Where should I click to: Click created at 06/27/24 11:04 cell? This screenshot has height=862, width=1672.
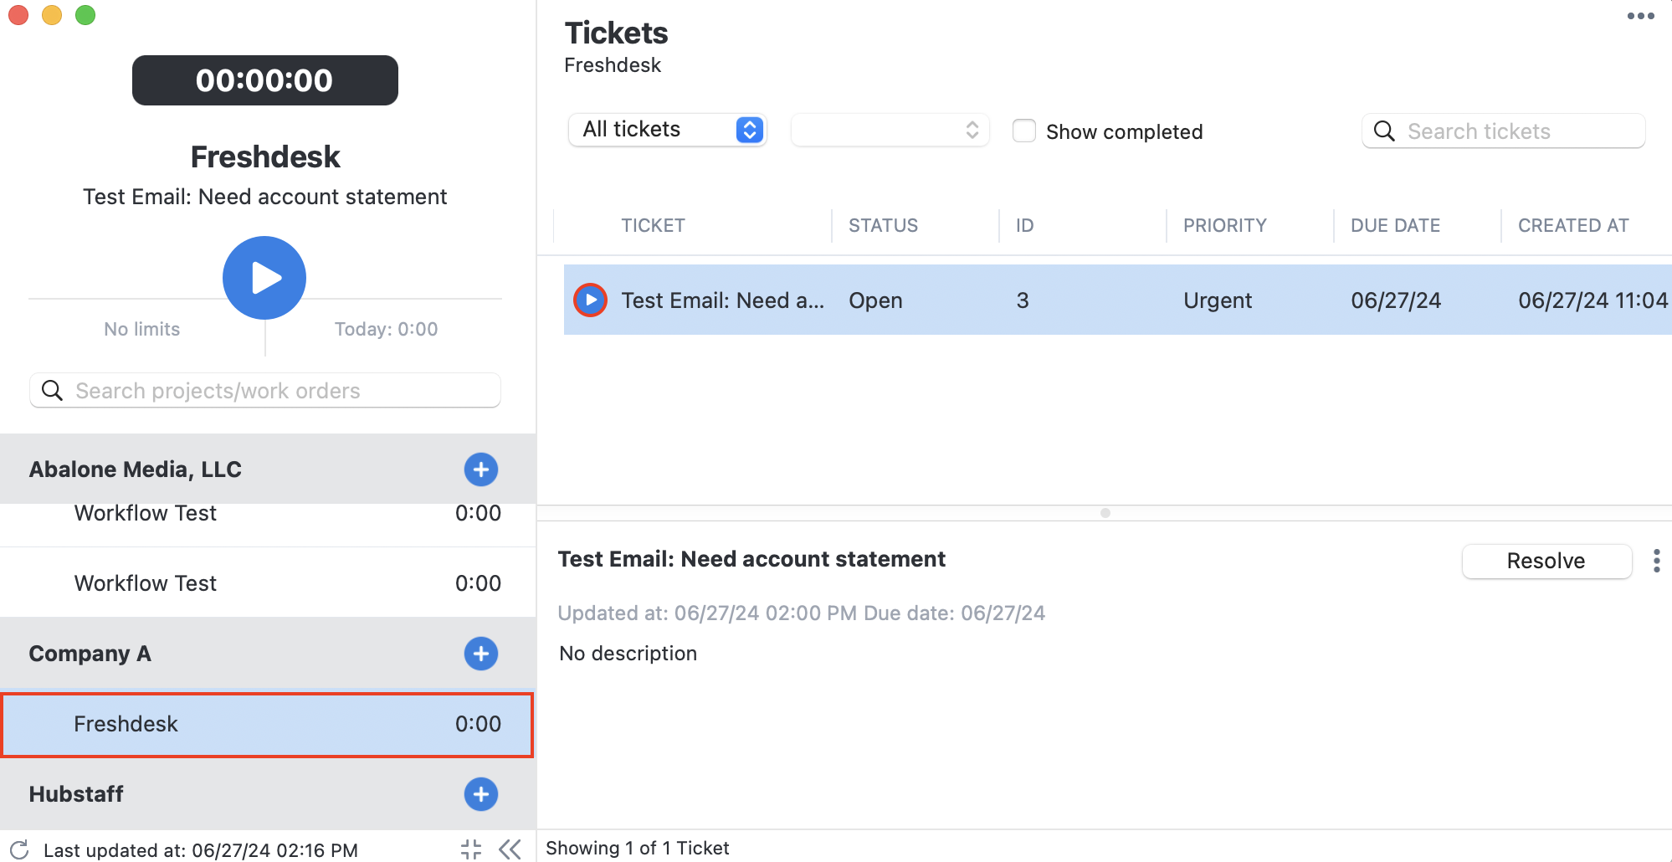tap(1593, 300)
